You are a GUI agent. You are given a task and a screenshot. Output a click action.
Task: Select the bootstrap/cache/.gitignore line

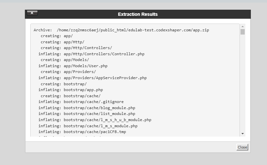pyautogui.click(x=81, y=102)
